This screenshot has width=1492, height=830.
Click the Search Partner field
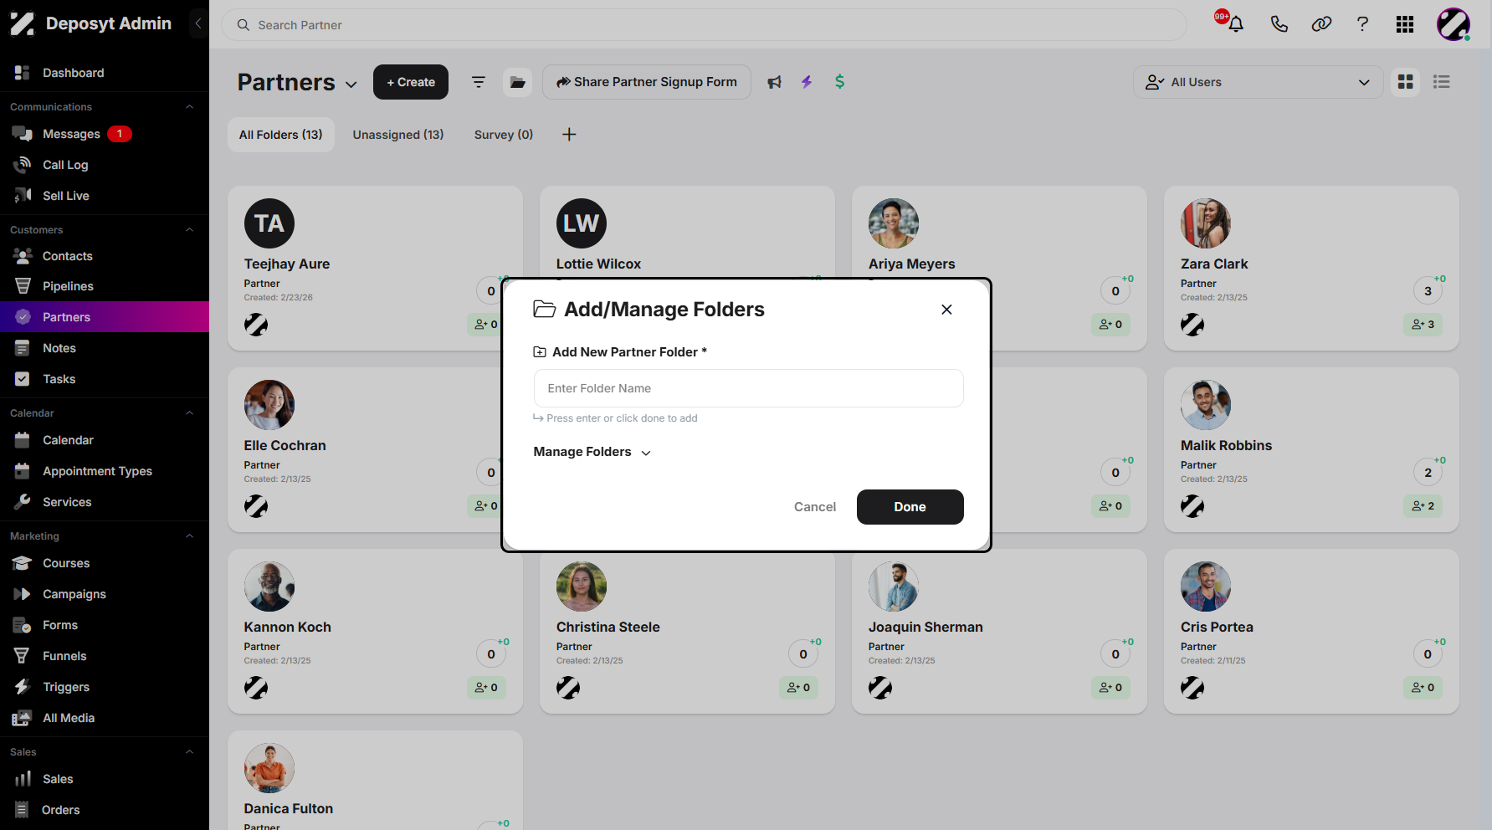(704, 25)
